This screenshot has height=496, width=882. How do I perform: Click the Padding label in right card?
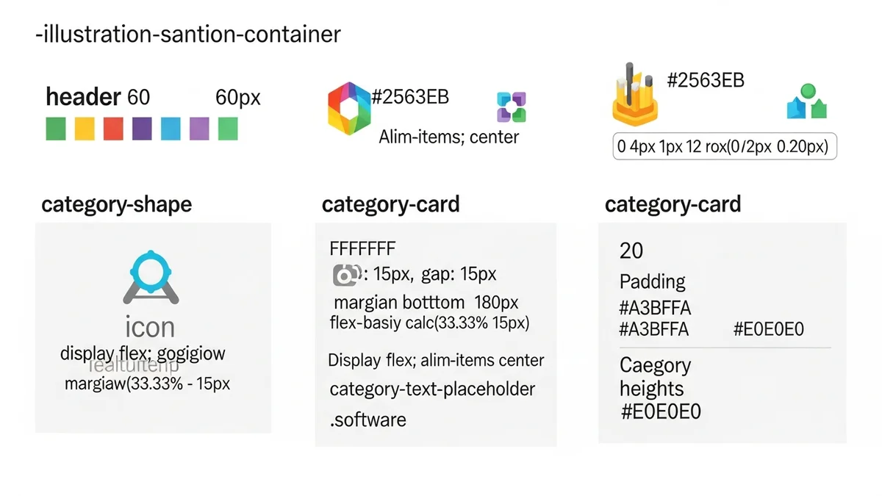click(x=652, y=281)
